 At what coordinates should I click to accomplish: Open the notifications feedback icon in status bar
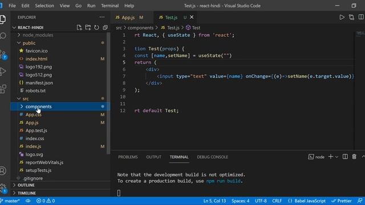(360, 201)
